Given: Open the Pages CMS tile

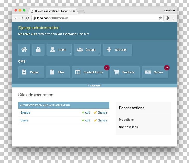Looking at the screenshot, I should click(x=31, y=72).
